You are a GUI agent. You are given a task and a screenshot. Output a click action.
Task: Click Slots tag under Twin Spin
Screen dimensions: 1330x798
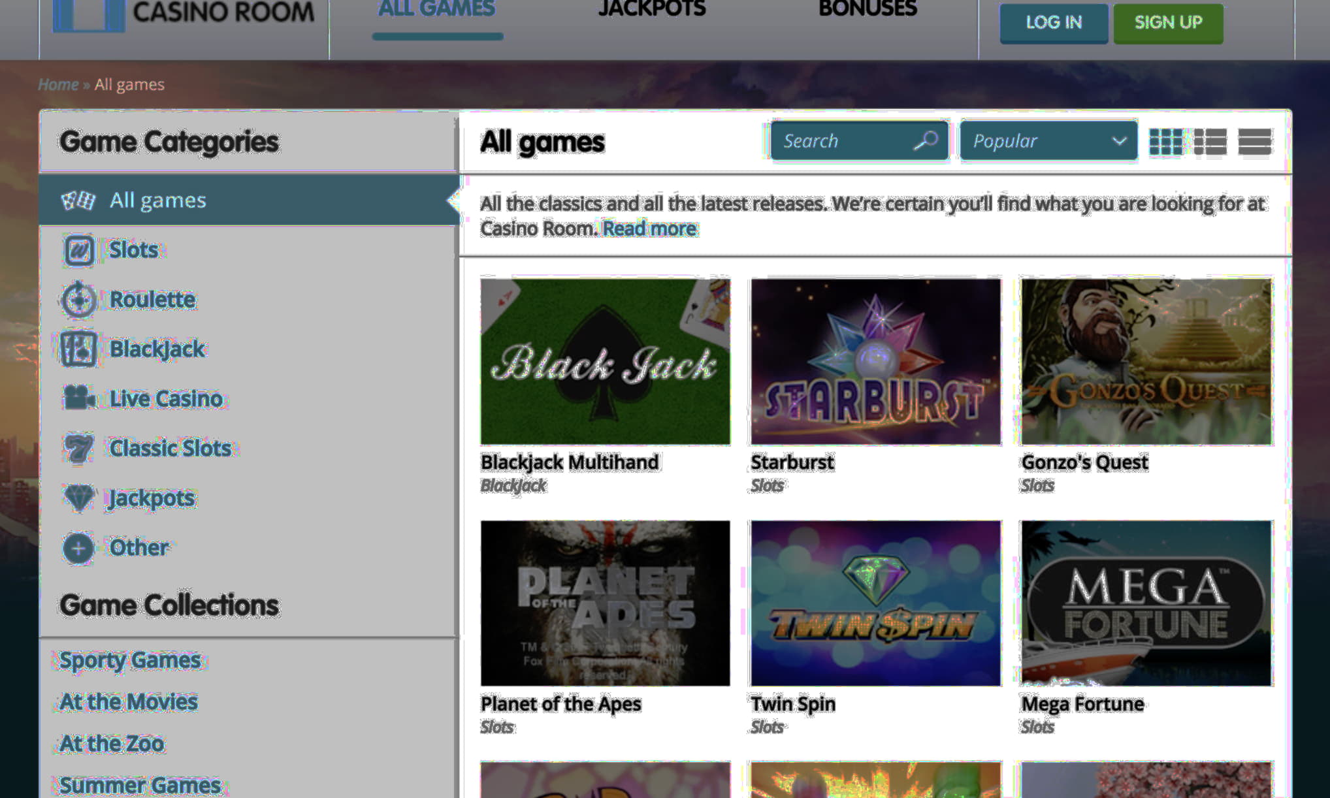pyautogui.click(x=767, y=727)
